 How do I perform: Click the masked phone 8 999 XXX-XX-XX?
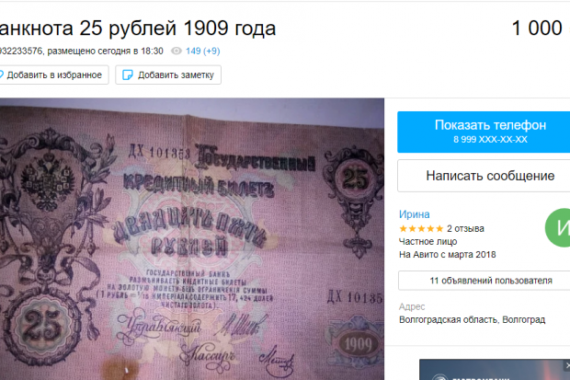click(x=490, y=140)
